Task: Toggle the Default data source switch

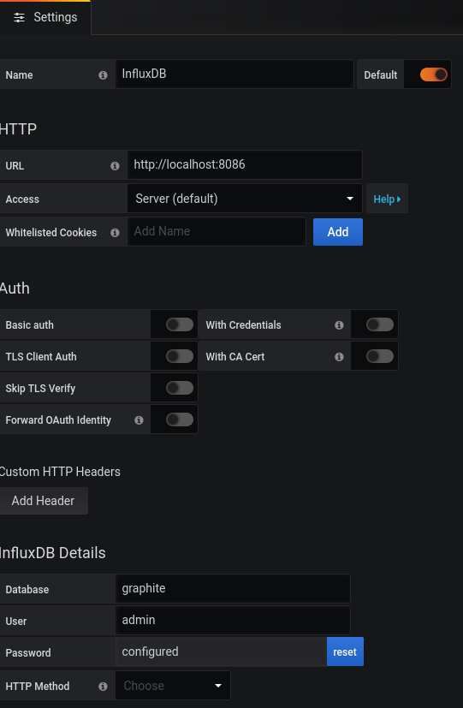Action: 434,74
